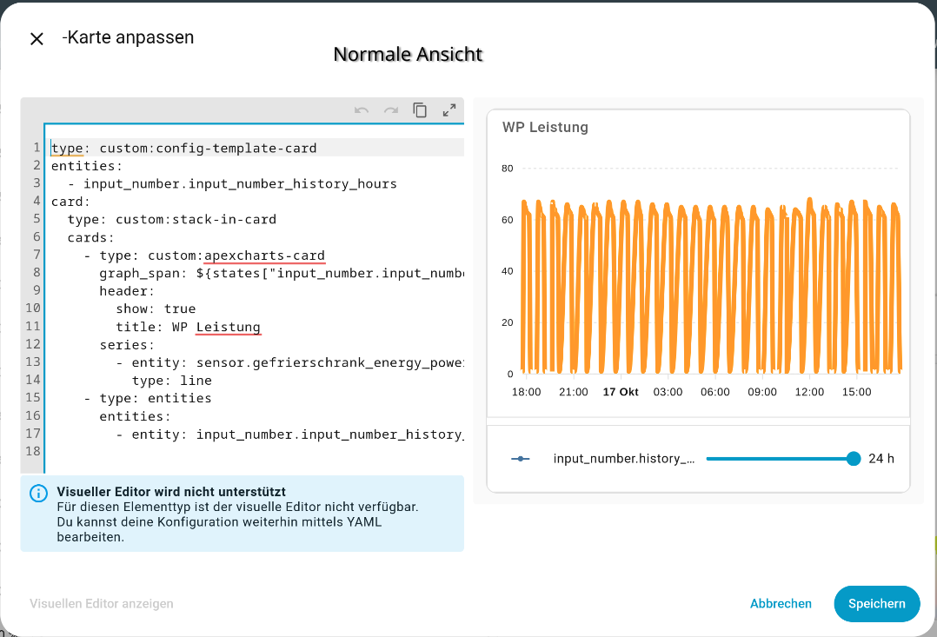Copy YAML using the clipboard icon

click(x=420, y=110)
